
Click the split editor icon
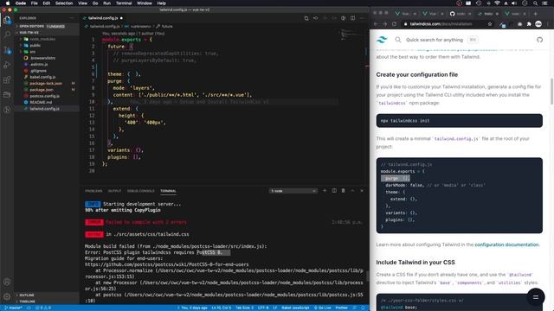pyautogui.click(x=352, y=18)
